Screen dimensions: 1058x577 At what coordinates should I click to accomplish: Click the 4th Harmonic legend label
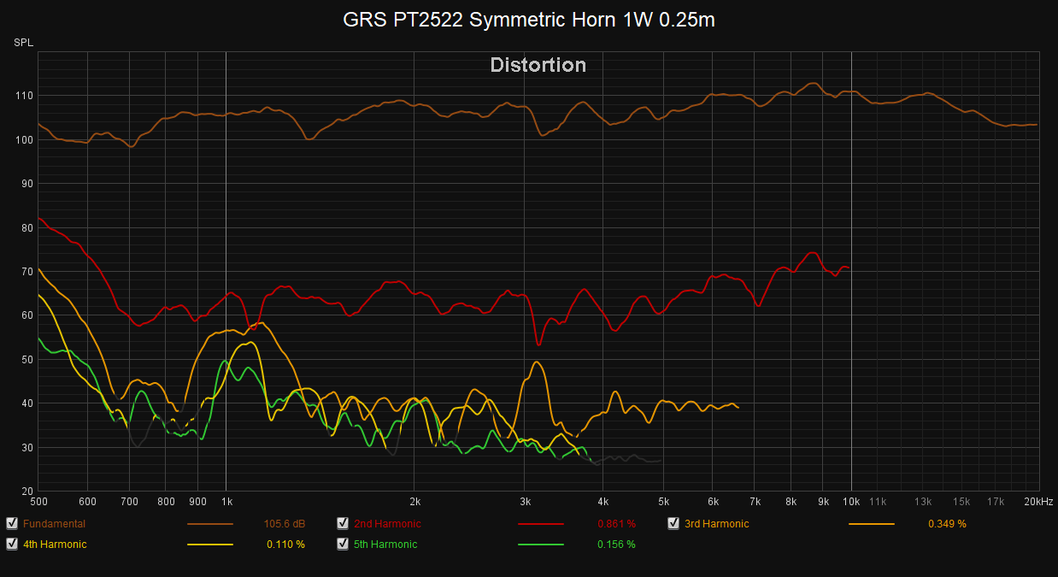(x=55, y=544)
